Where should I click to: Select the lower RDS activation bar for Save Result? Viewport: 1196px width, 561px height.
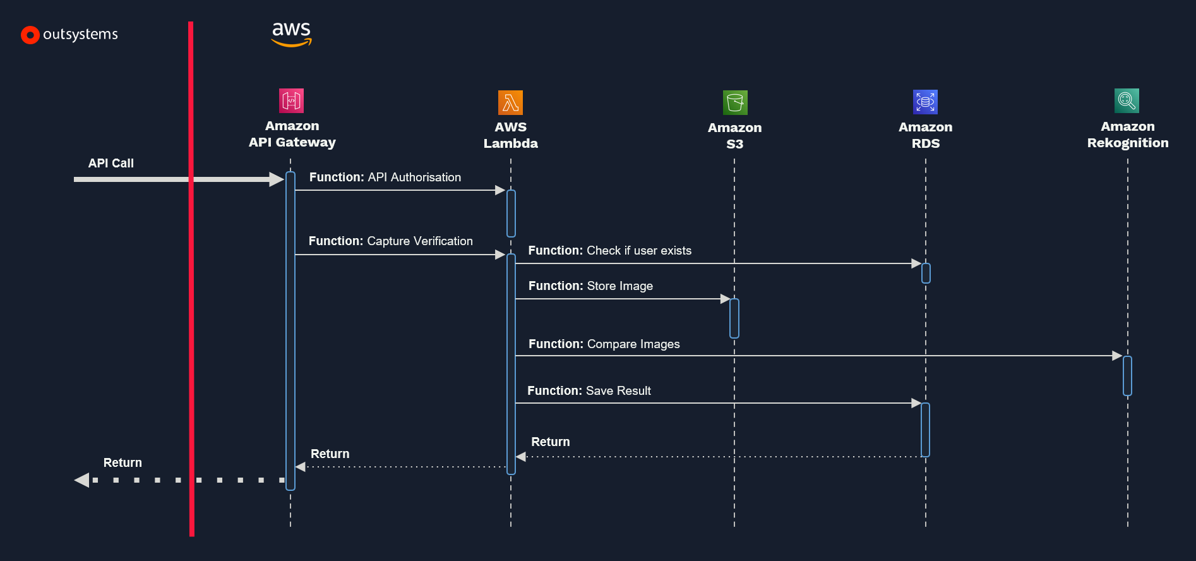pos(926,430)
